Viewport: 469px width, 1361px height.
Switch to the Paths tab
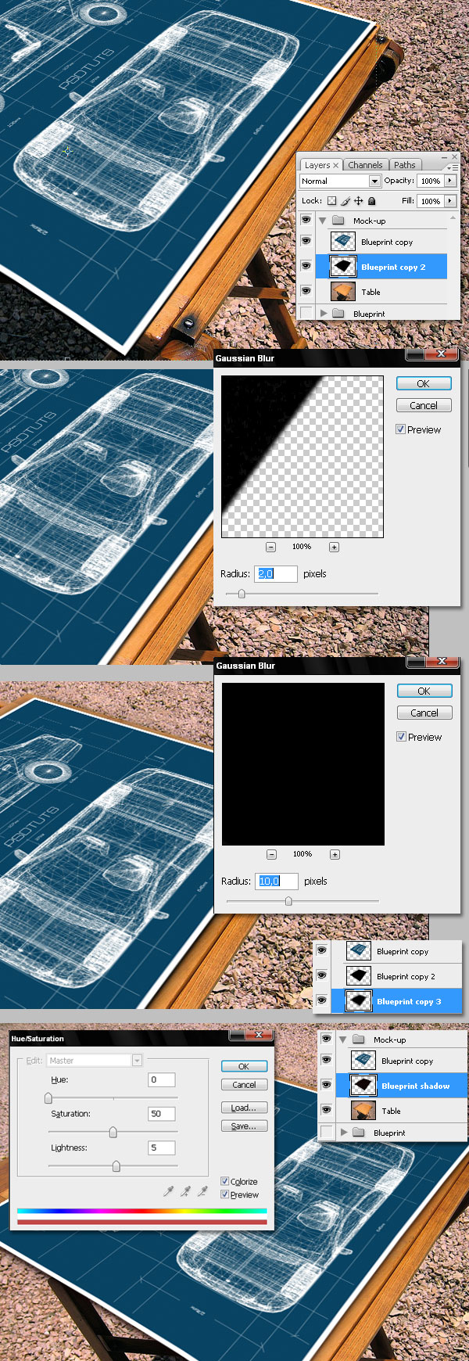tap(405, 165)
